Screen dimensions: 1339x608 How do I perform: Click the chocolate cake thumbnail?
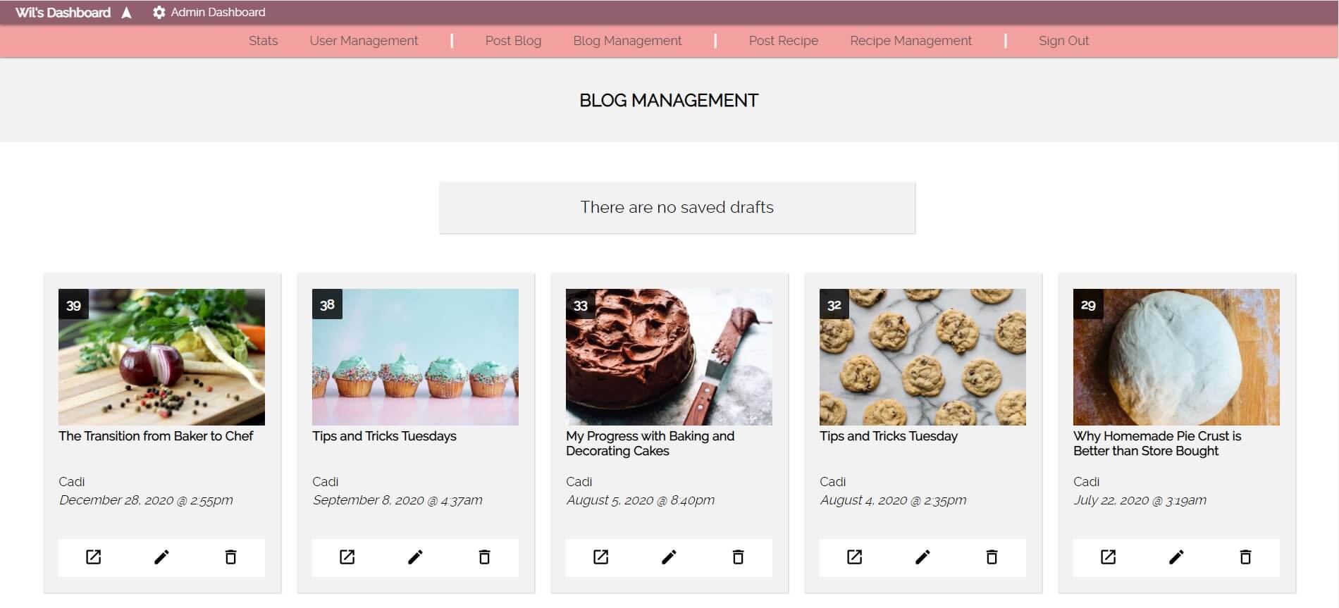tap(669, 357)
